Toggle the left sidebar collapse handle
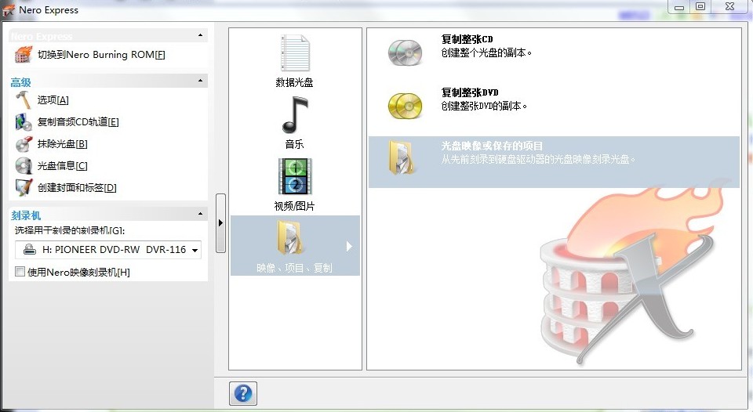The image size is (753, 412). pos(220,223)
